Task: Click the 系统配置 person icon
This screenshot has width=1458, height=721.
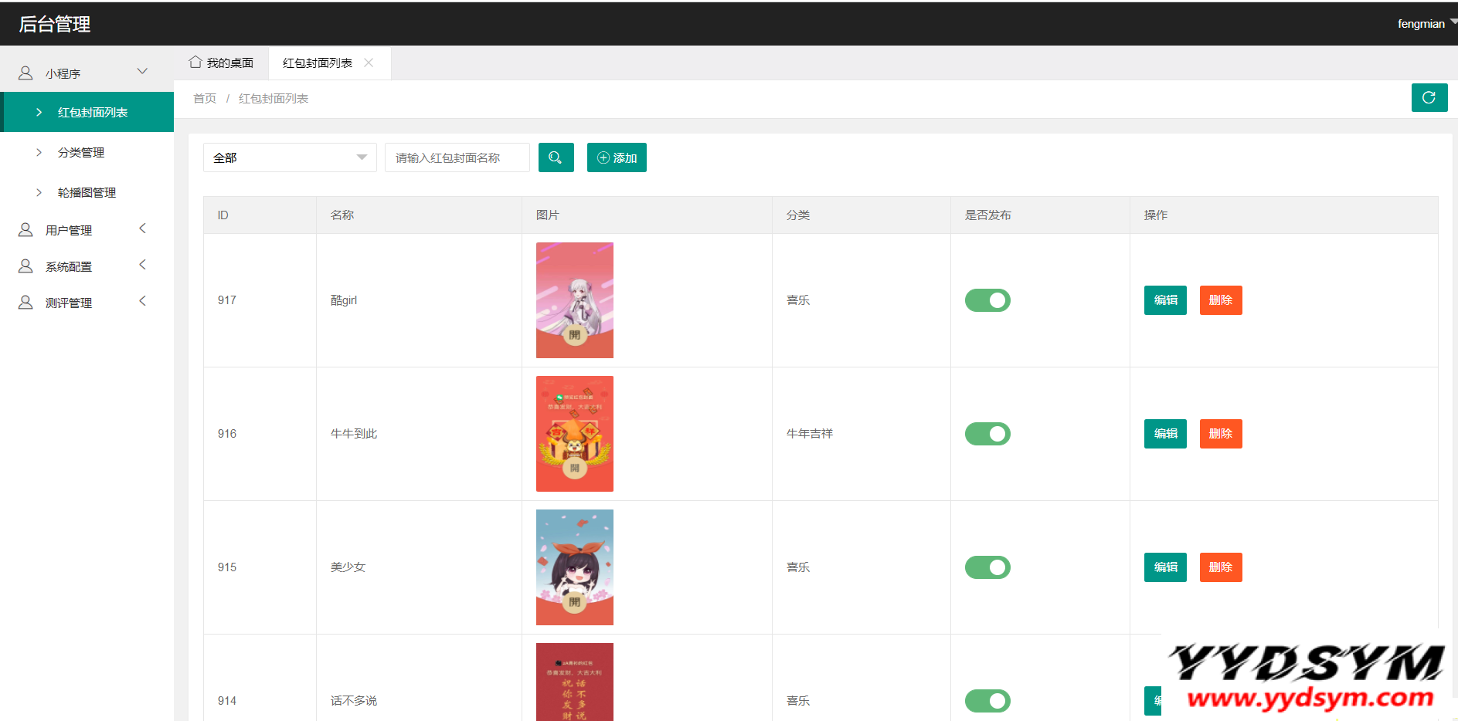Action: (25, 266)
